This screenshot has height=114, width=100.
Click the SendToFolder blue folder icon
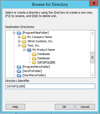pos(19,71)
